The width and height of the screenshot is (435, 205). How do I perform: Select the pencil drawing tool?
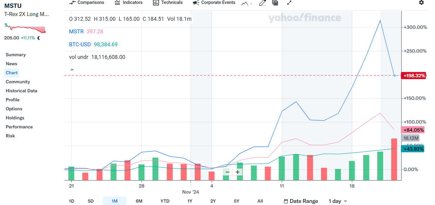[263, 3]
